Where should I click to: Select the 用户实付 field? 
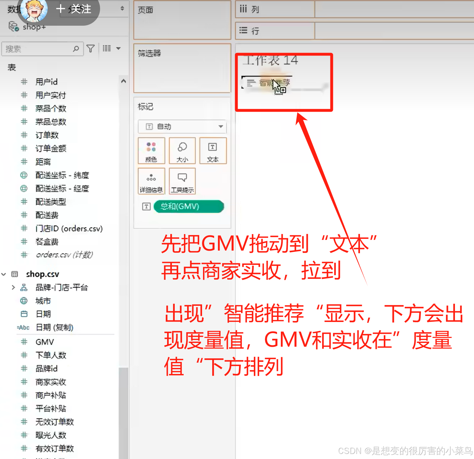click(51, 95)
